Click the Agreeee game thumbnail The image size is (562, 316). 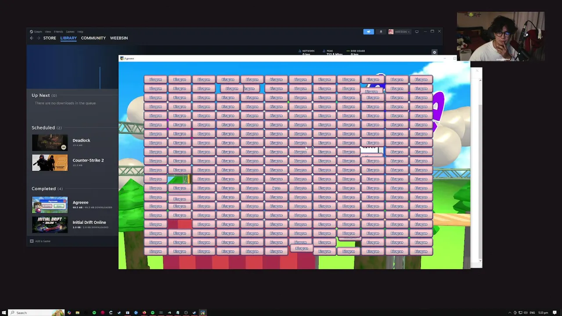click(50, 205)
